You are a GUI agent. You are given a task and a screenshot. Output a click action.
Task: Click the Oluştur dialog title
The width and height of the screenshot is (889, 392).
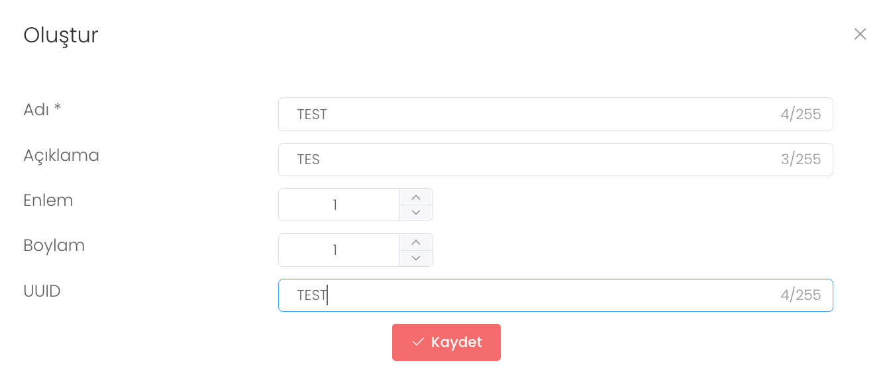pos(61,35)
